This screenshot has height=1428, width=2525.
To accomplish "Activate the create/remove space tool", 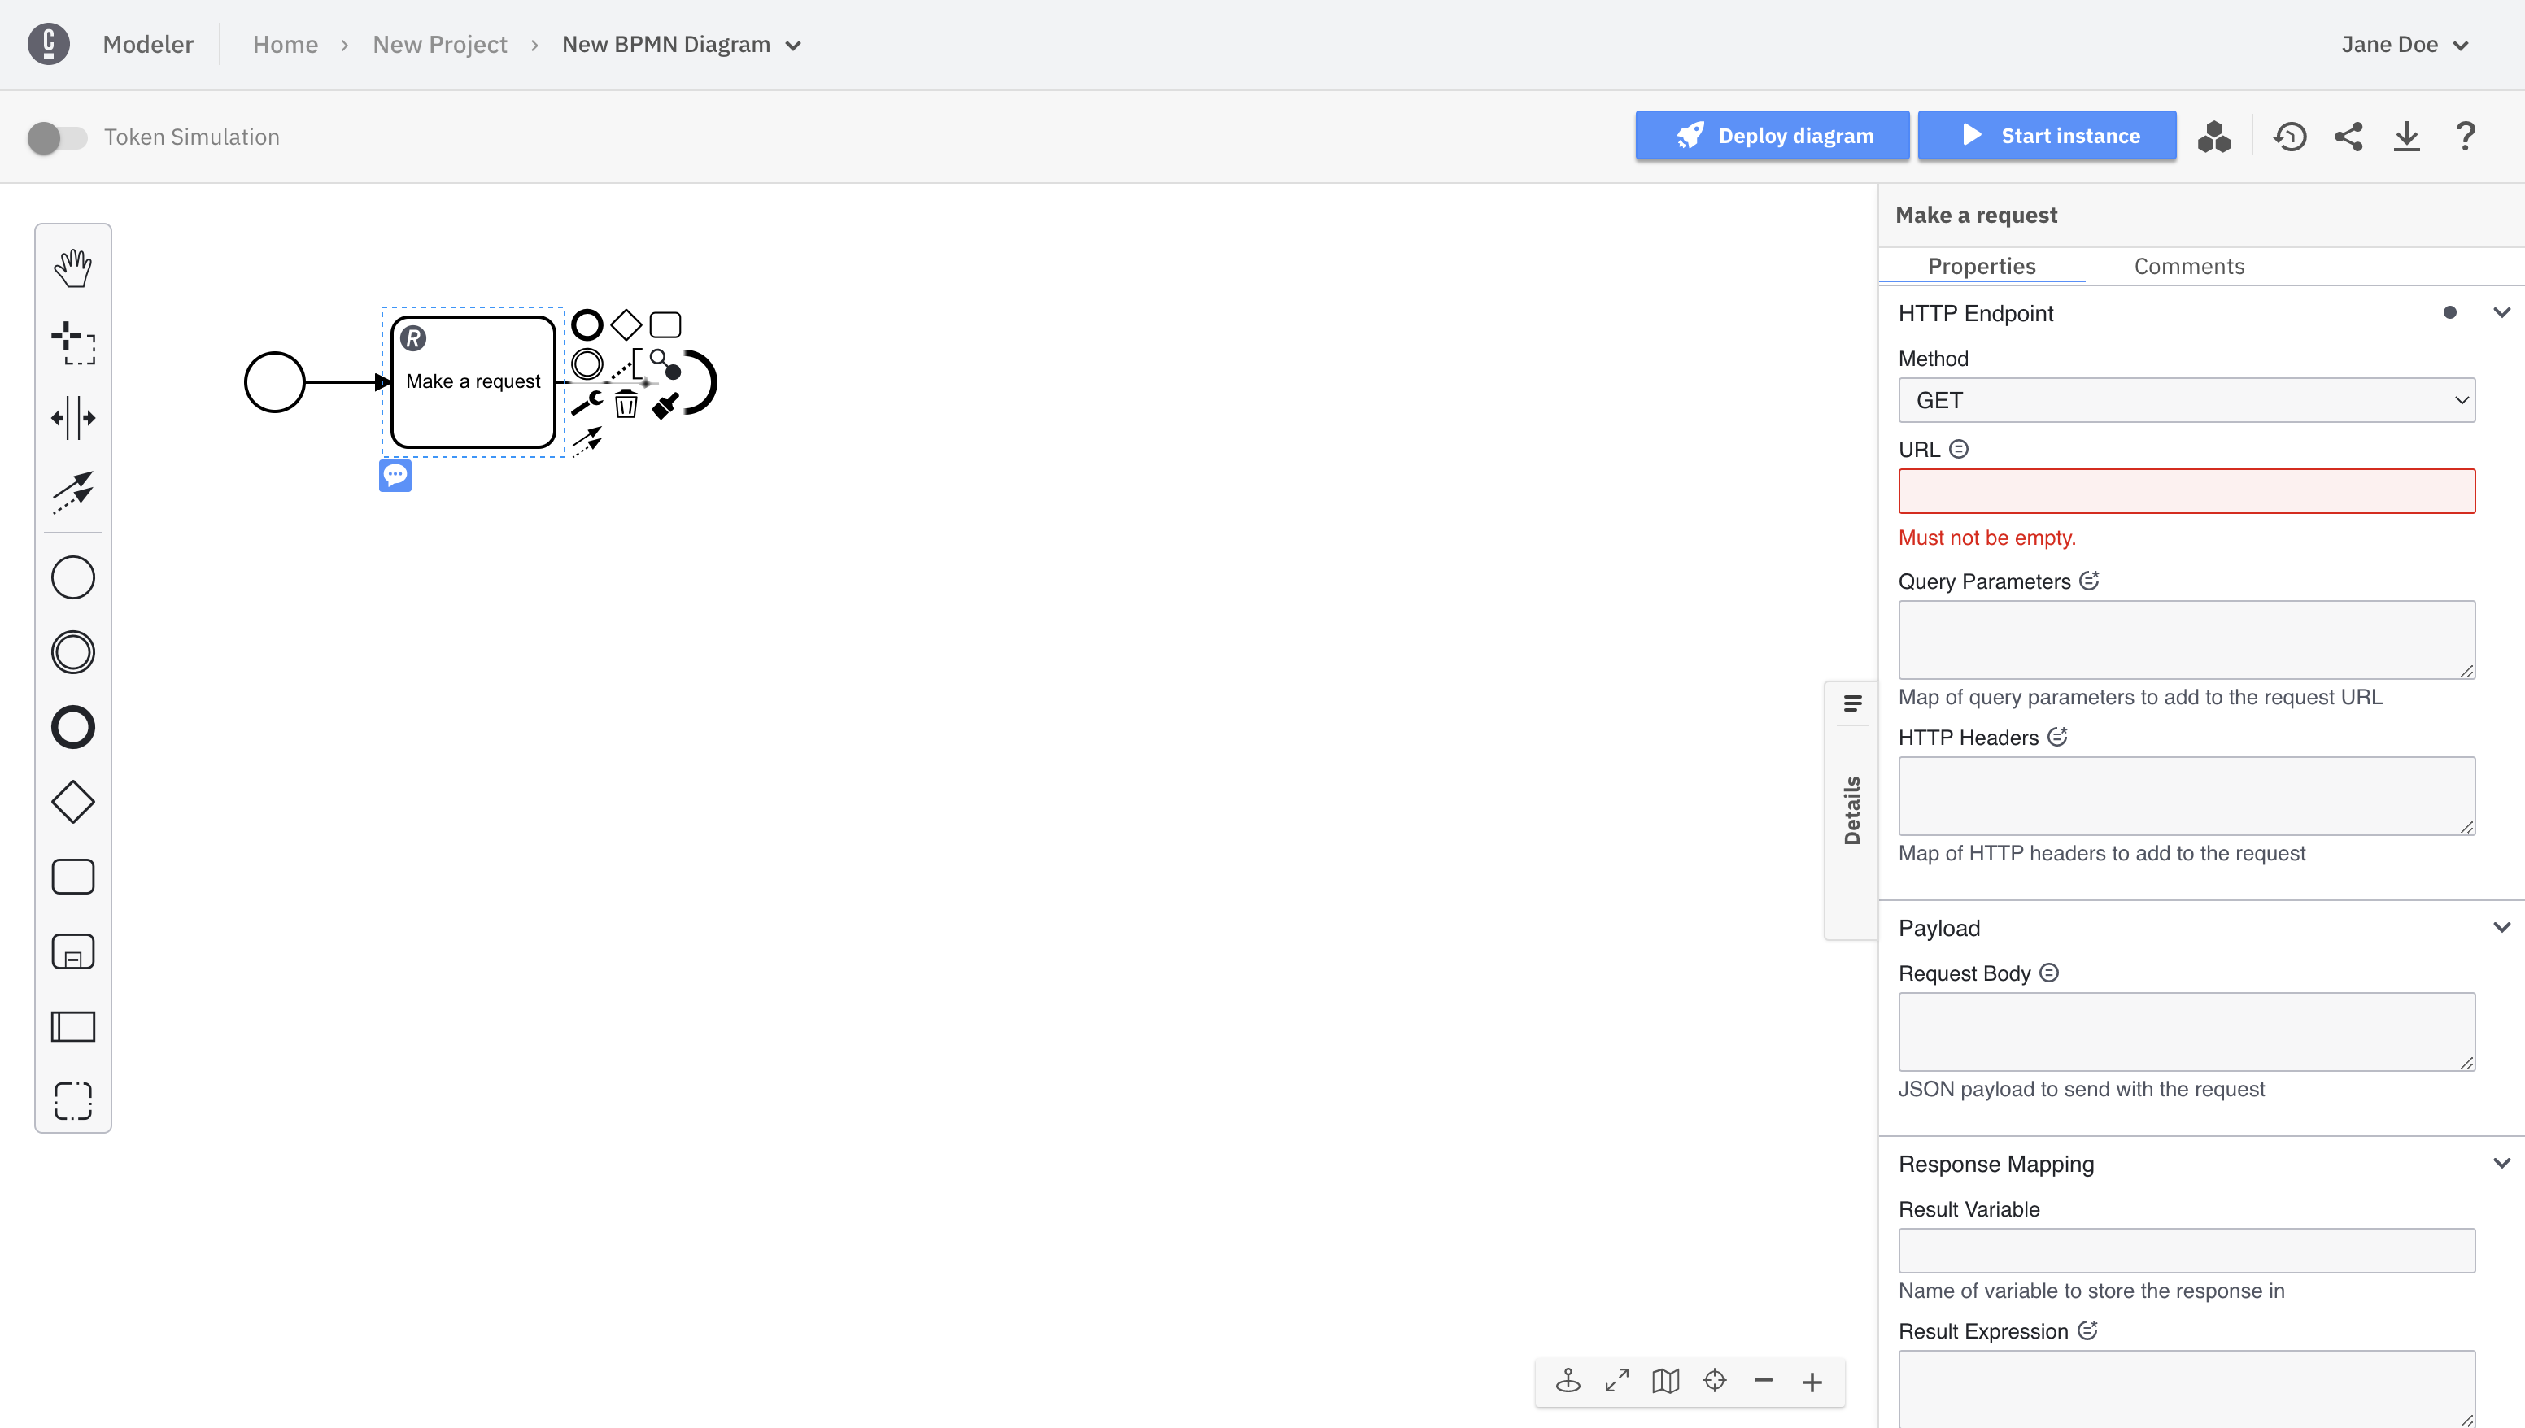I will point(72,418).
